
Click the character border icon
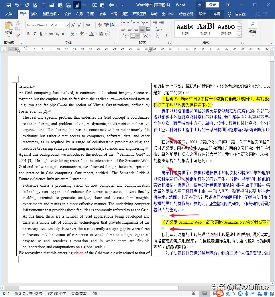pyautogui.click(x=112, y=25)
